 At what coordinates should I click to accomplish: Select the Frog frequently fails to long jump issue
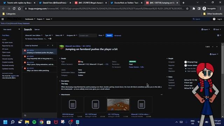[40, 57]
